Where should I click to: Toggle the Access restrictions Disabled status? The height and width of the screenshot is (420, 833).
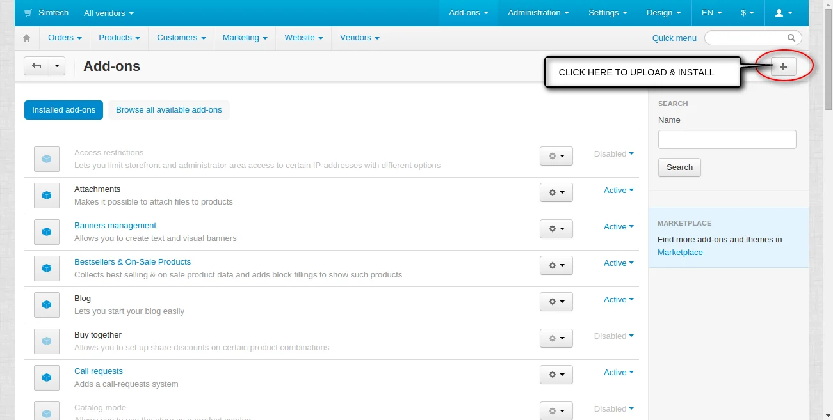tap(613, 154)
